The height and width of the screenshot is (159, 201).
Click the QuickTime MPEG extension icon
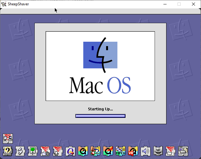pos(121,151)
